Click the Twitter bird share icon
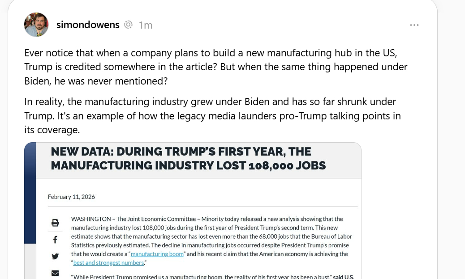Screen dimensions: 465x279 click(55, 256)
